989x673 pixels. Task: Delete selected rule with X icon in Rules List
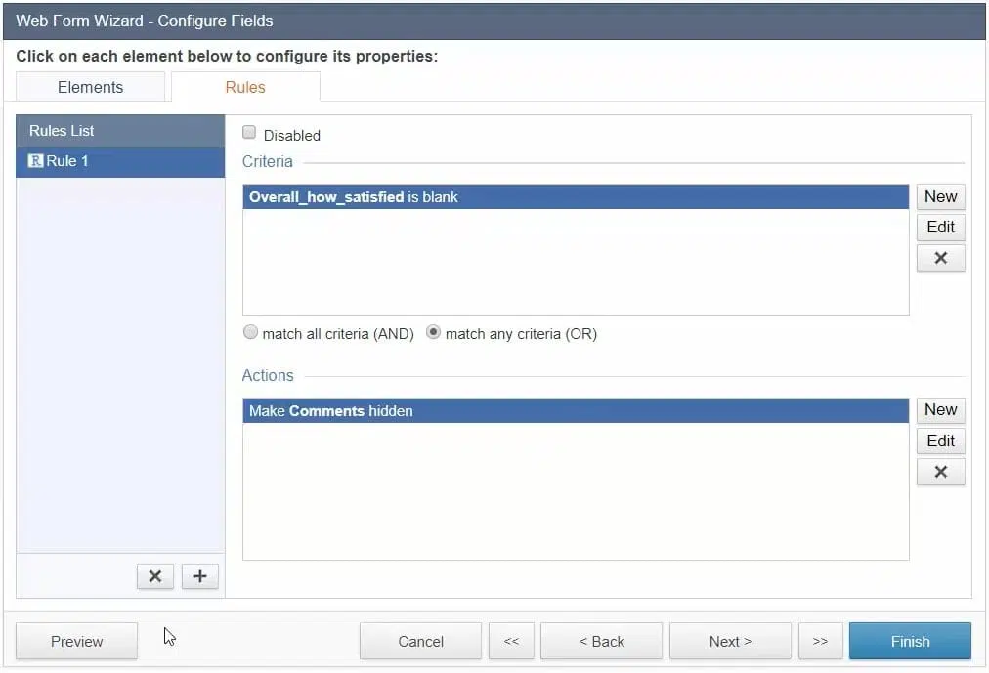coord(154,576)
